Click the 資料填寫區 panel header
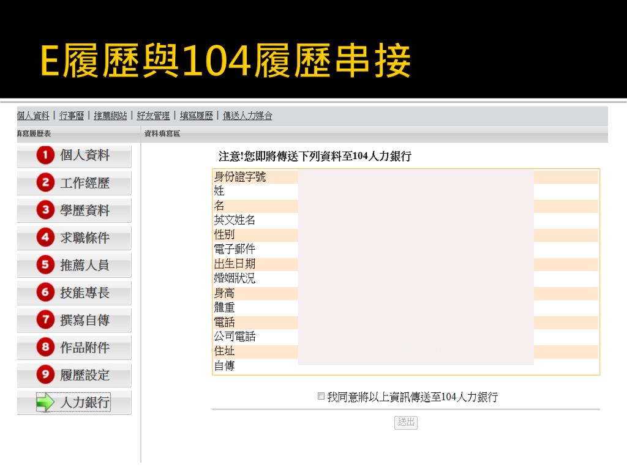This screenshot has width=627, height=470. [162, 134]
